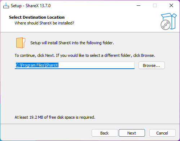This screenshot has width=180, height=141.
Task: Go Back to the previous setup page
Action: coord(105,133)
